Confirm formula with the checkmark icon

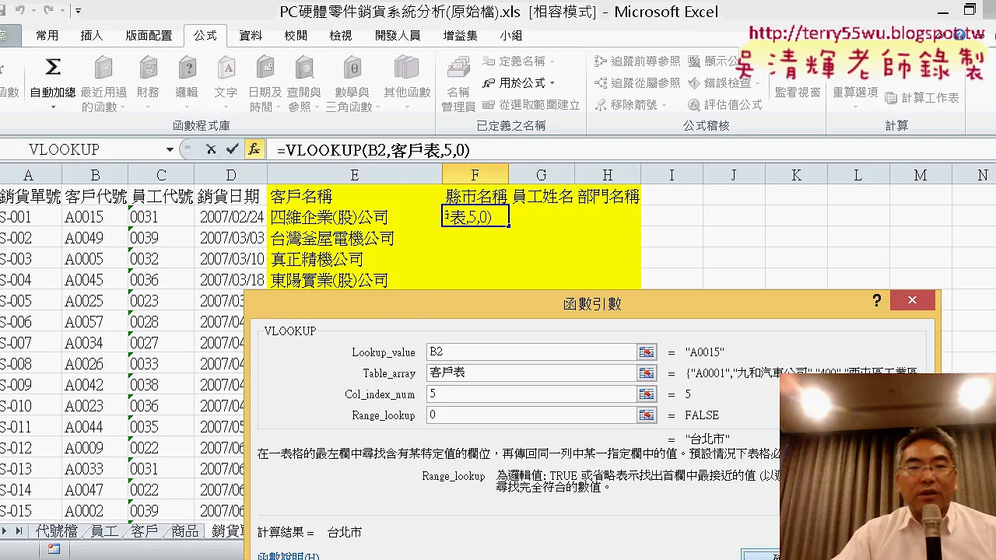(232, 149)
